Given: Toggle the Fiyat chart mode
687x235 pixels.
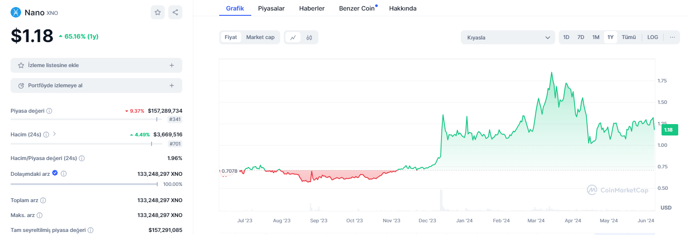Looking at the screenshot, I should 231,37.
